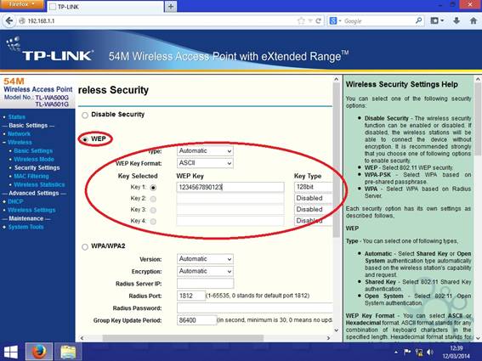Open the Key 1 Key Type dropdown
Viewport: 482px width, 361px height.
pyautogui.click(x=313, y=187)
